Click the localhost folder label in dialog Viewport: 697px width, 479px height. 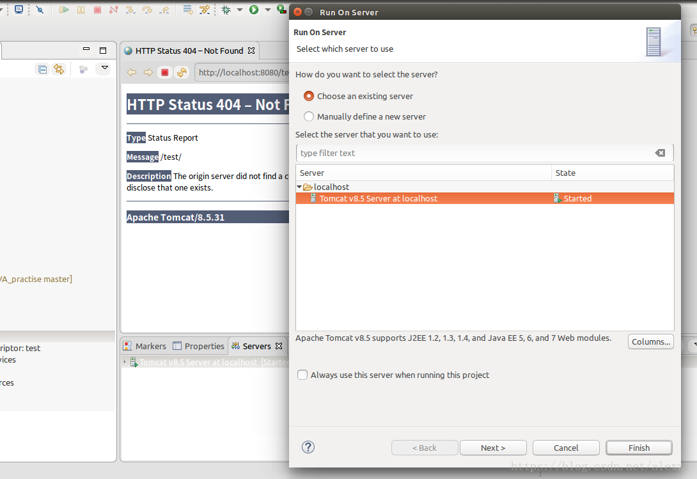pos(332,187)
